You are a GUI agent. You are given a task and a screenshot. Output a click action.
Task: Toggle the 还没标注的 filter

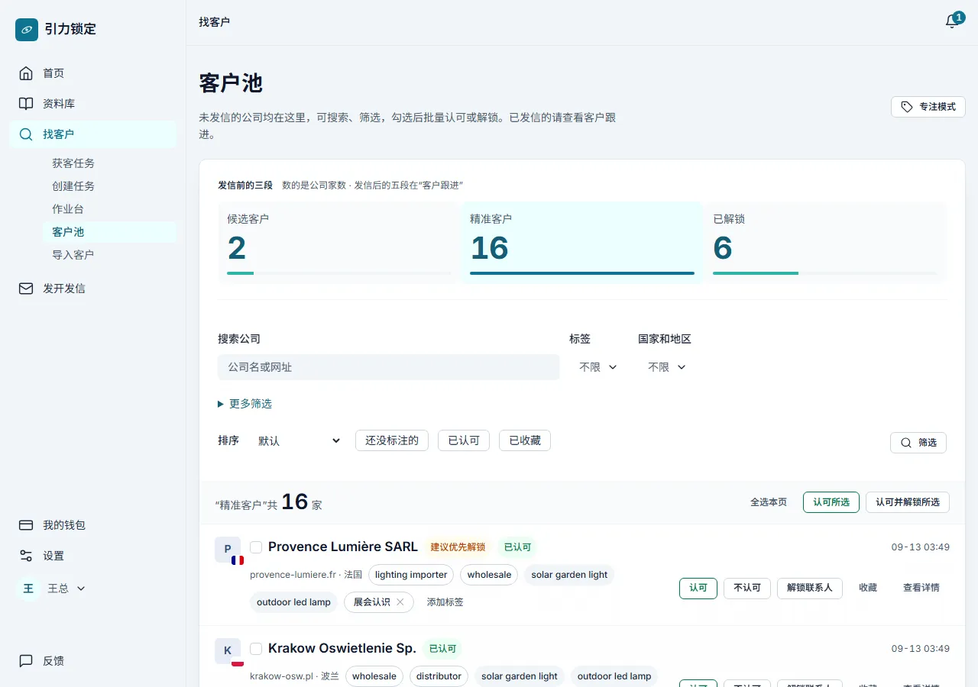point(392,440)
